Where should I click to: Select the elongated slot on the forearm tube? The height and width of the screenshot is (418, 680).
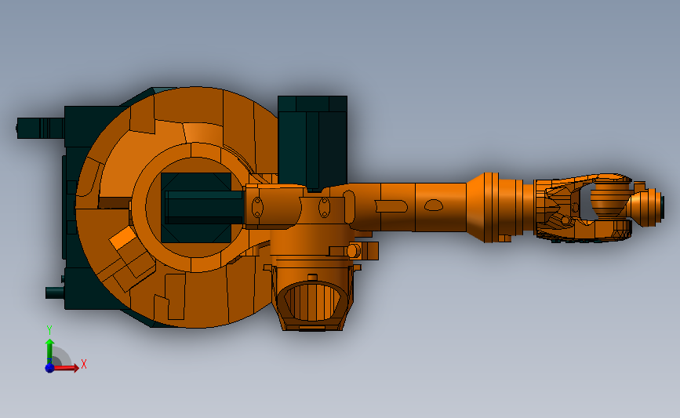pos(391,206)
